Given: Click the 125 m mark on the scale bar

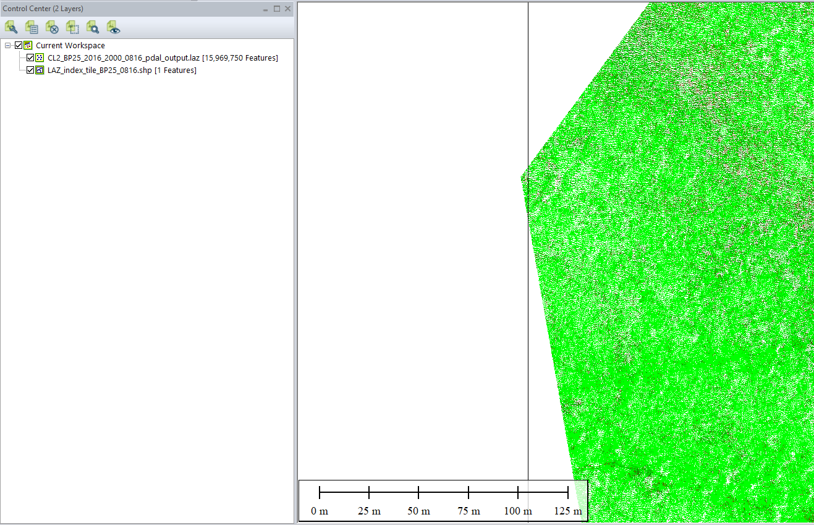Looking at the screenshot, I should pos(567,493).
